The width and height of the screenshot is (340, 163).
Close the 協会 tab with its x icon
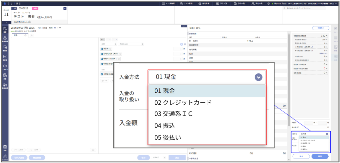tap(26, 35)
